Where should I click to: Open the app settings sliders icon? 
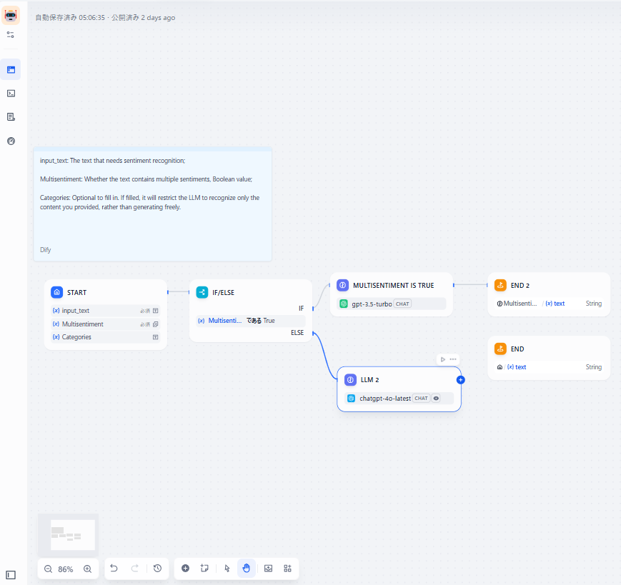pos(11,34)
